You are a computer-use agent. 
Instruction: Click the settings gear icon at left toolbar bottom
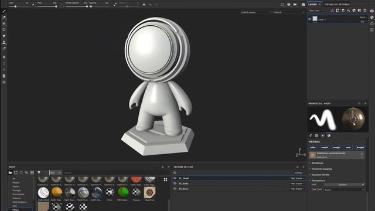point(4,82)
